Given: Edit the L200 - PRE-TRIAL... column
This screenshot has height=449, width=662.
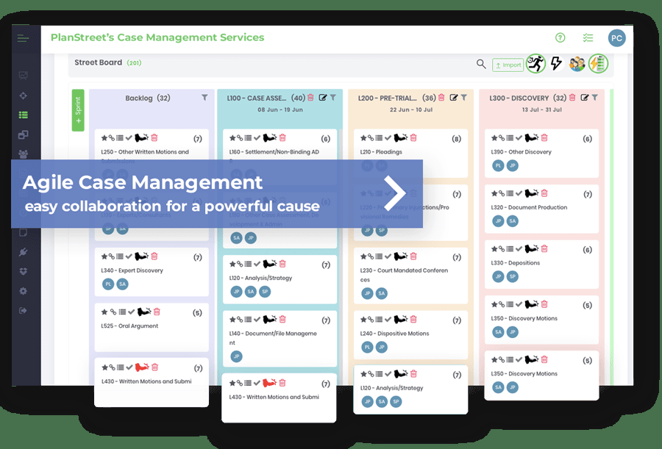Looking at the screenshot, I should 454,98.
